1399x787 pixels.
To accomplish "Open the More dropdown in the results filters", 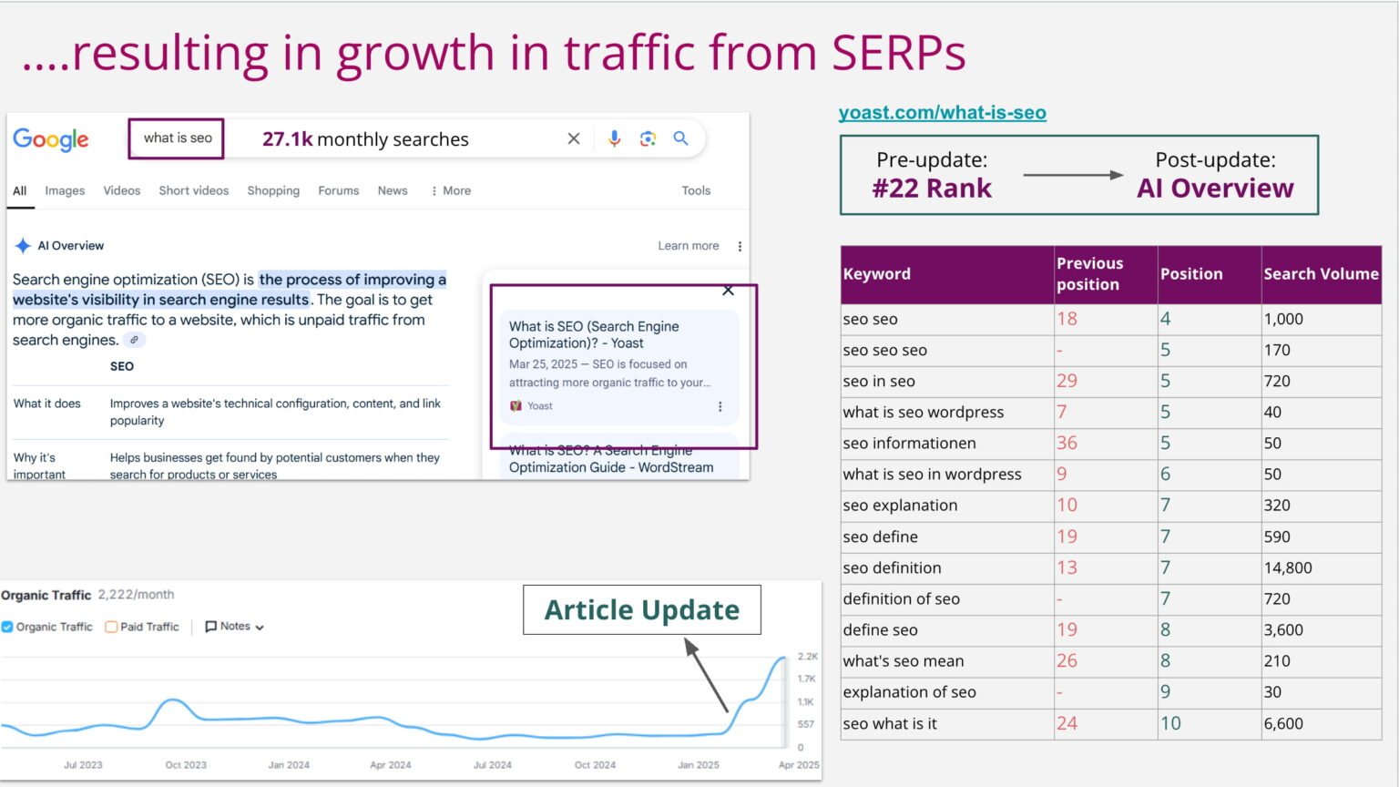I will pos(450,190).
